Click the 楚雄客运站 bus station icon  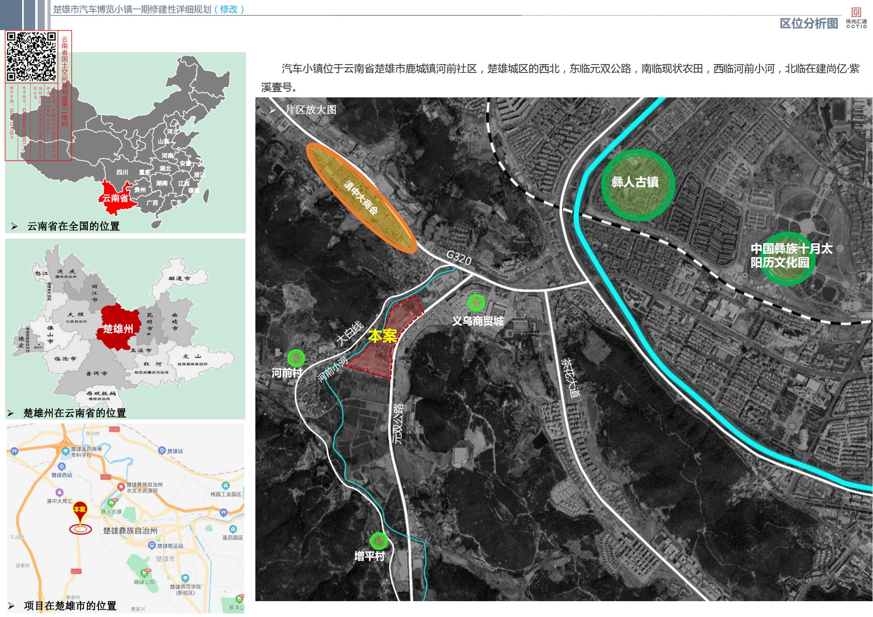pyautogui.click(x=151, y=545)
